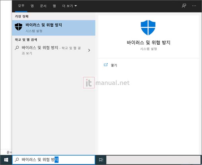
Task: Click magnifier icon beside web search result
Action: tap(17, 48)
